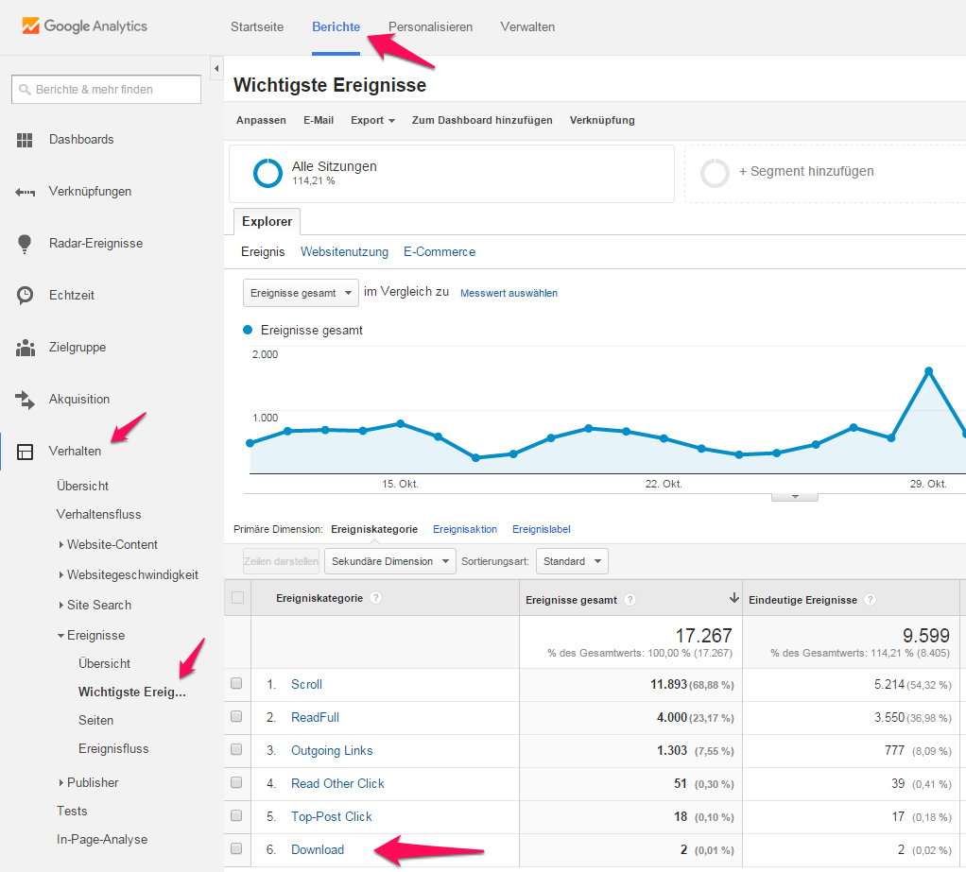Open help icon next to Ereignisse gesamt header
This screenshot has width=966, height=872.
pos(629,599)
